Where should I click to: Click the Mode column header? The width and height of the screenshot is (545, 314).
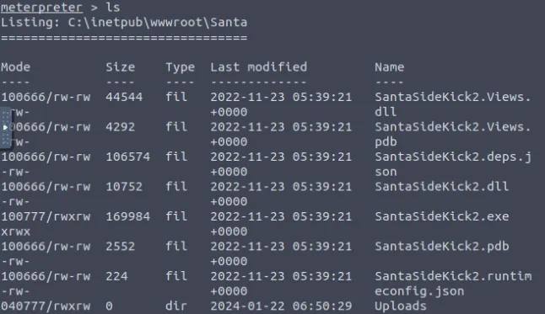pos(16,67)
